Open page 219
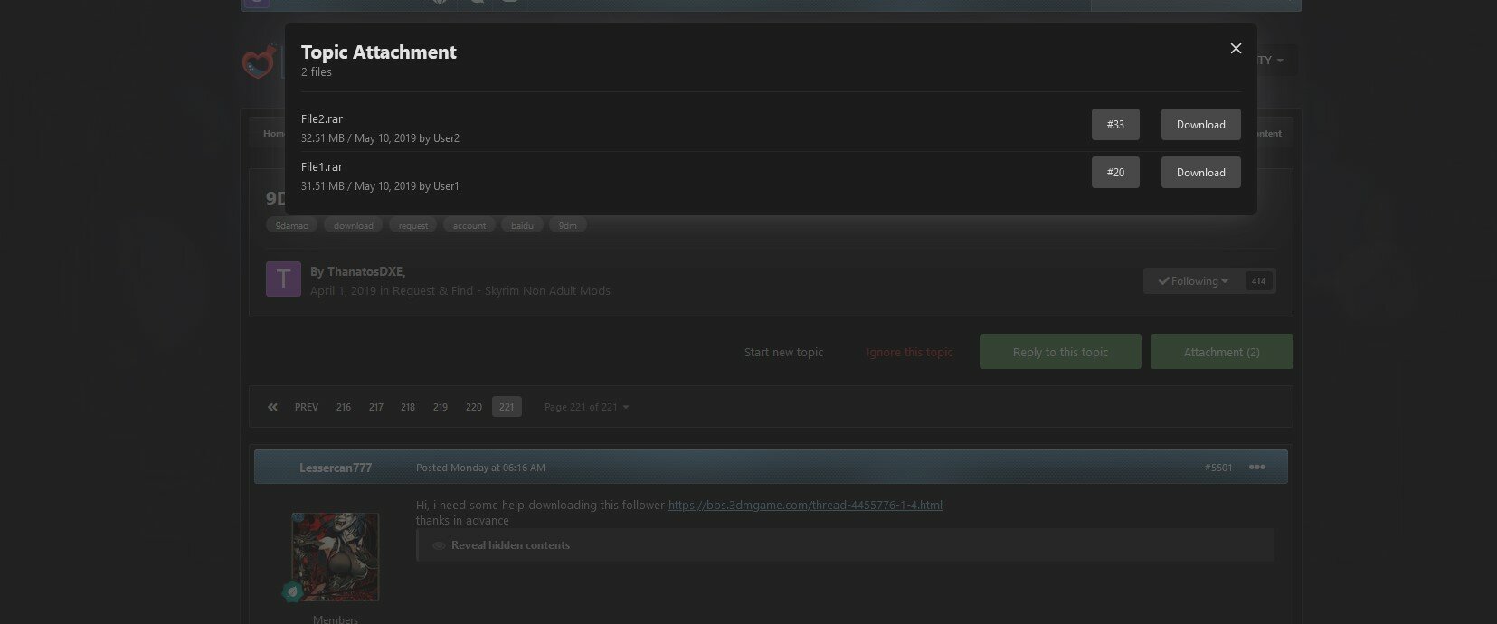1497x624 pixels. pyautogui.click(x=441, y=407)
